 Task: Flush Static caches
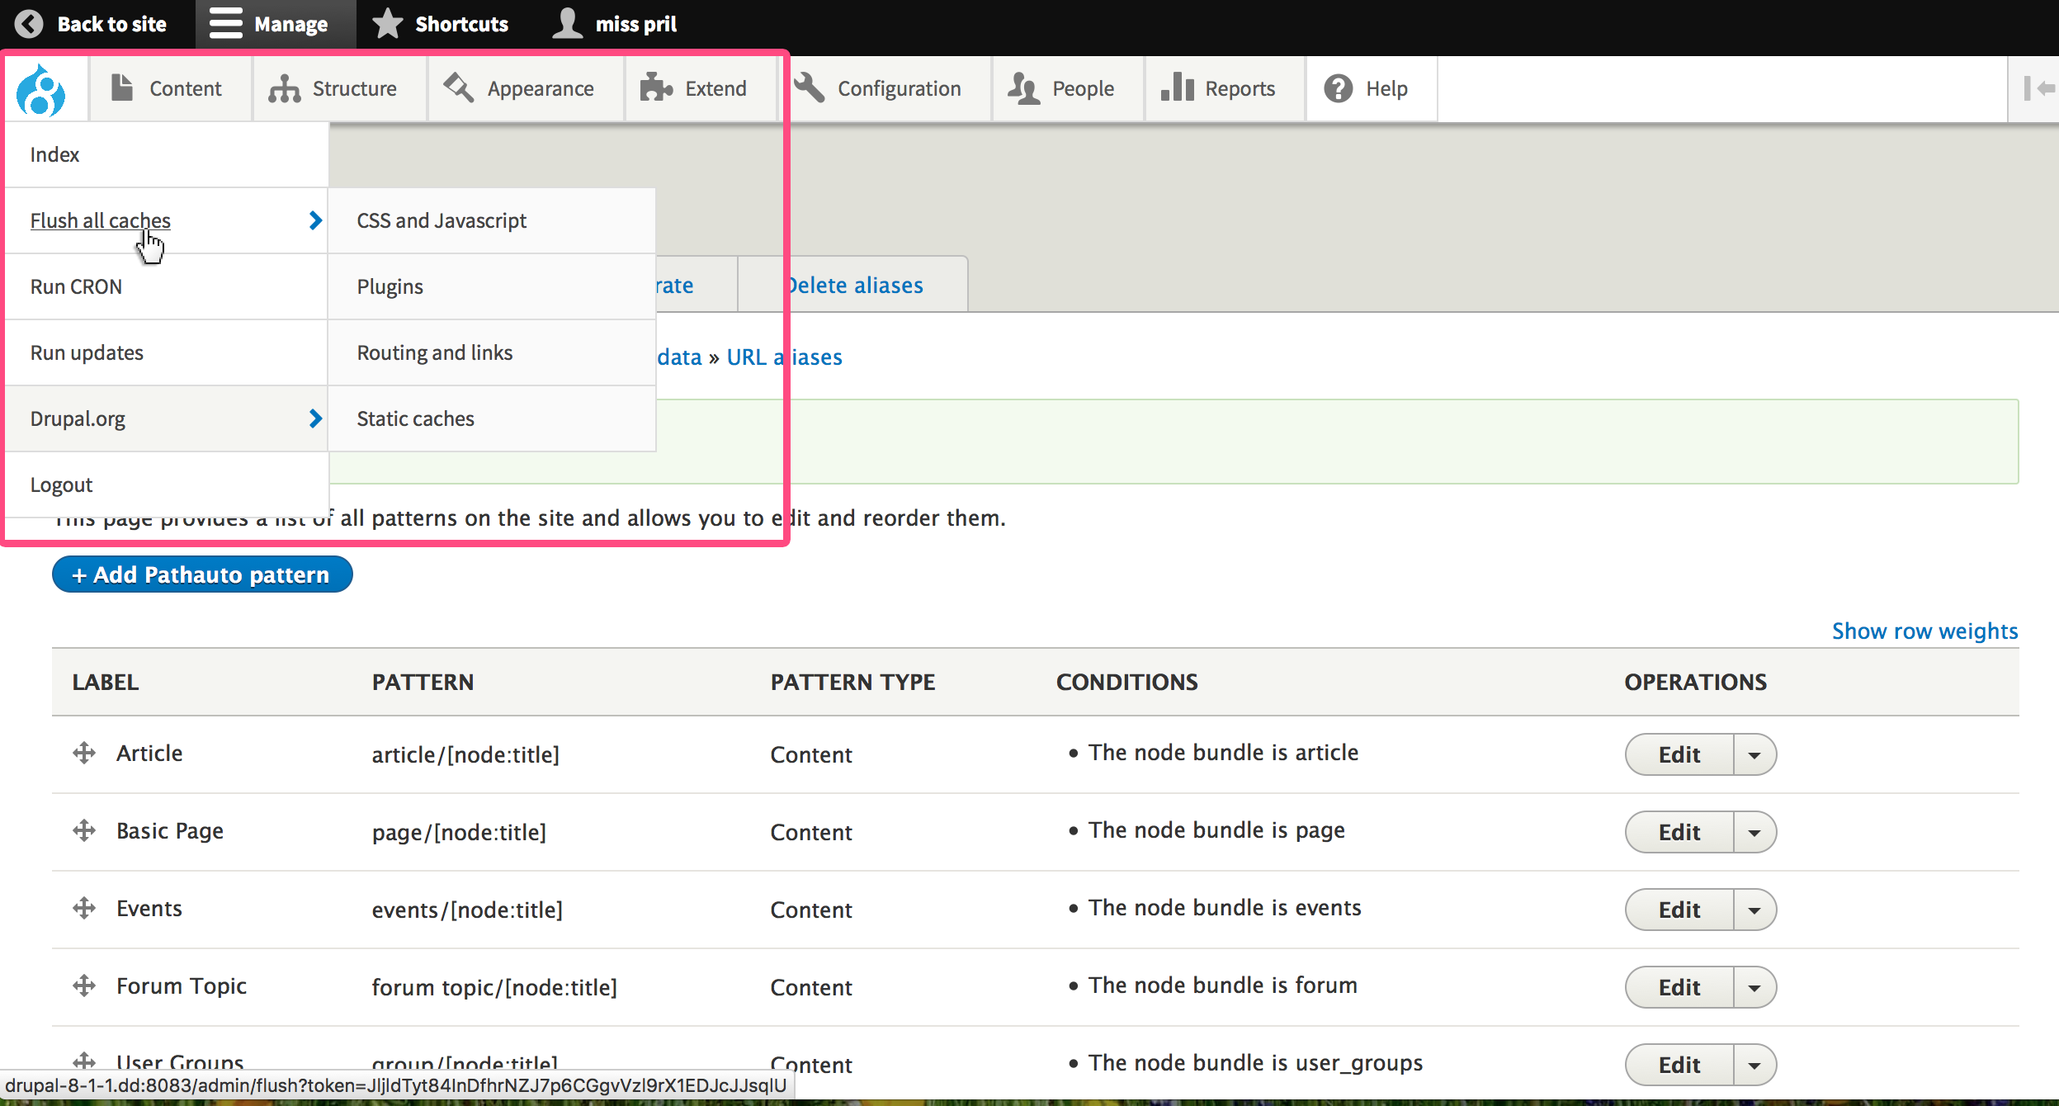pos(492,418)
